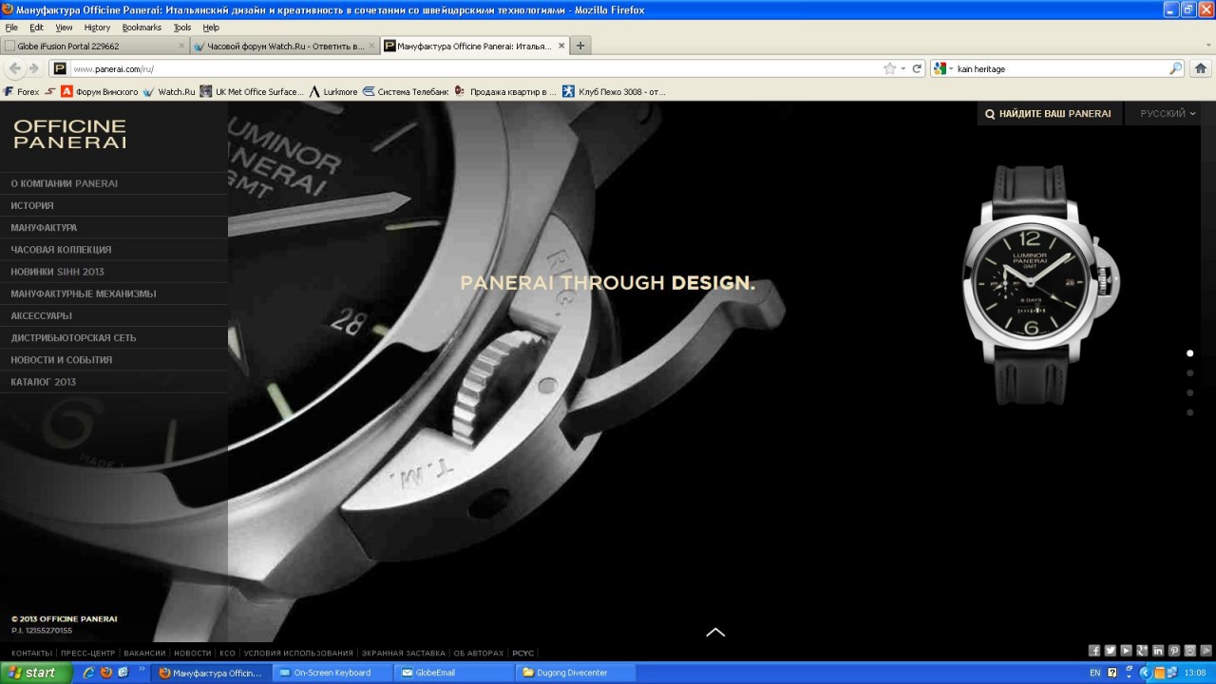The width and height of the screenshot is (1216, 684).
Task: Click НАЙДИТЕ ВАШ PANERAI button
Action: click(x=1049, y=114)
